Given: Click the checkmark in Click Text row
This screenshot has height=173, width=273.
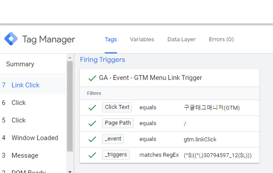Looking at the screenshot, I should click(x=92, y=108).
